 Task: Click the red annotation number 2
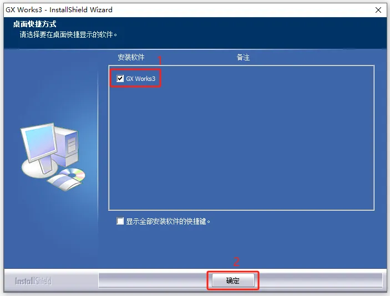click(236, 262)
